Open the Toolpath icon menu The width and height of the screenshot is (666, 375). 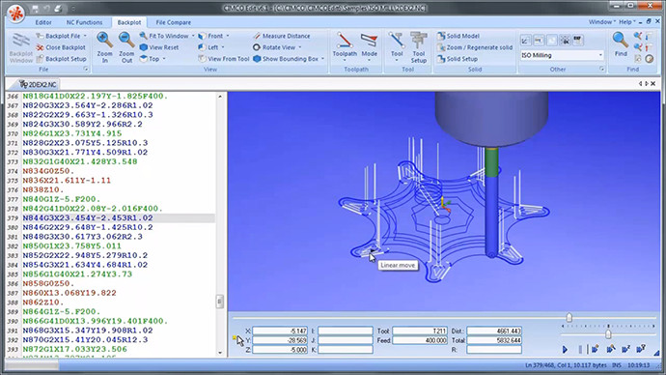click(345, 46)
